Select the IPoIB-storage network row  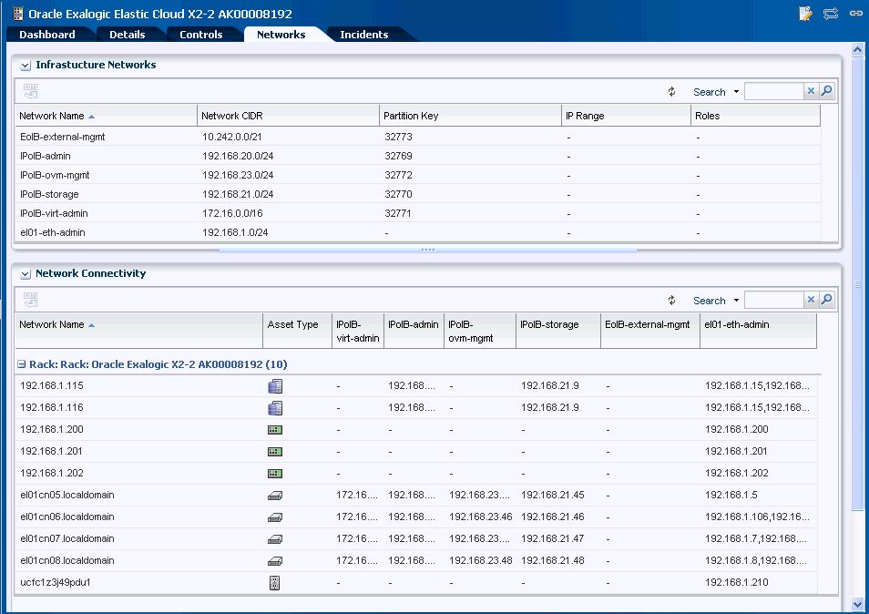49,194
